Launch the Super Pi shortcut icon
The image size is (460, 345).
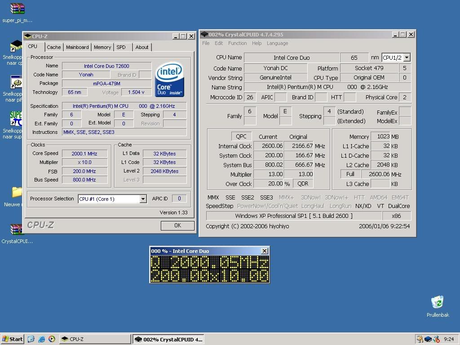16,119
